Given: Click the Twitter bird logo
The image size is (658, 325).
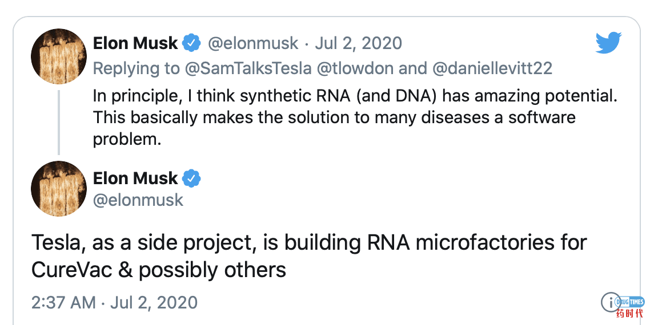Looking at the screenshot, I should (608, 43).
